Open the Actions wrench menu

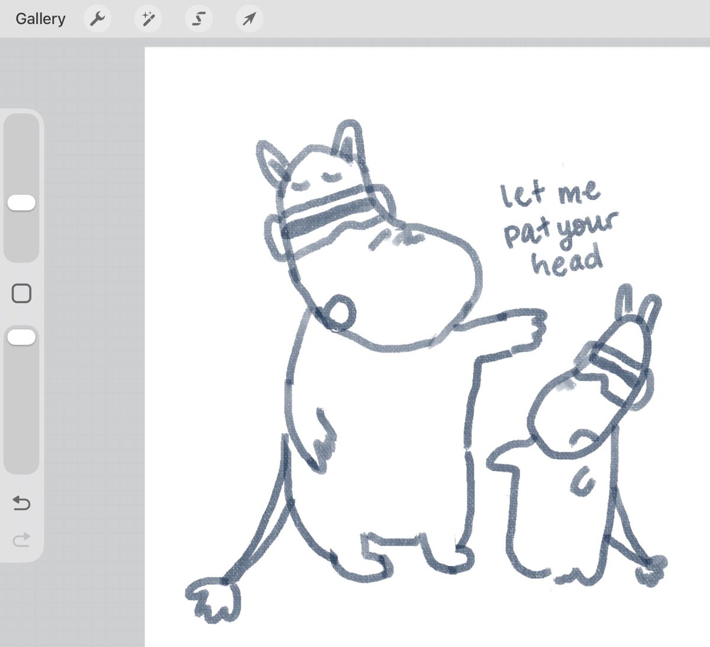point(98,19)
